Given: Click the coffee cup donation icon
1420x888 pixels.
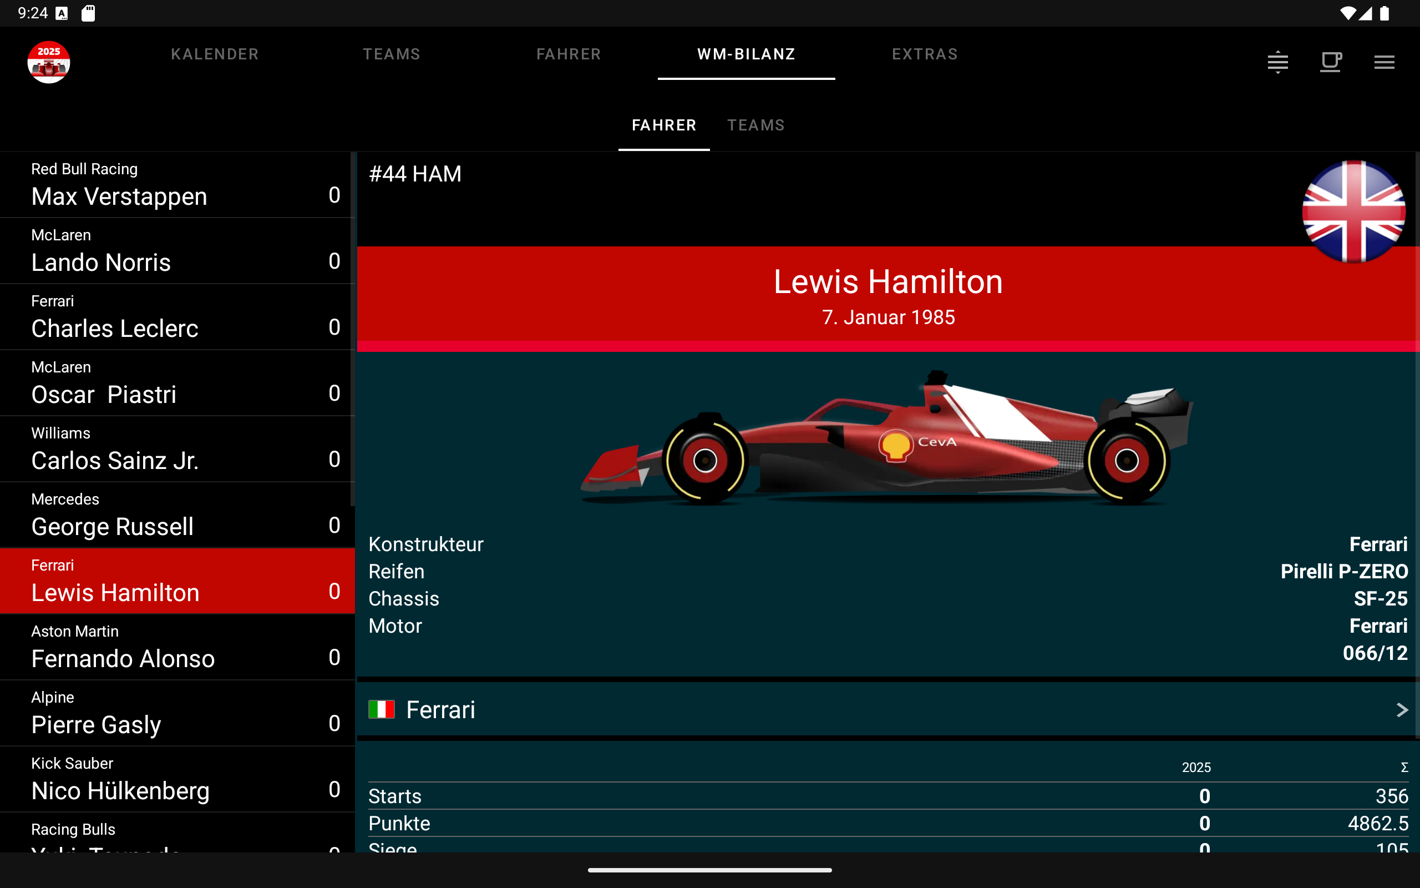Looking at the screenshot, I should [x=1330, y=62].
